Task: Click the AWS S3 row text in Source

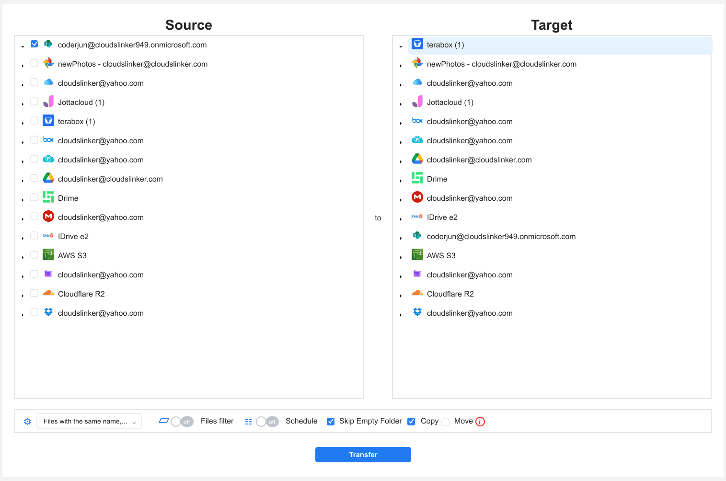Action: click(x=72, y=256)
